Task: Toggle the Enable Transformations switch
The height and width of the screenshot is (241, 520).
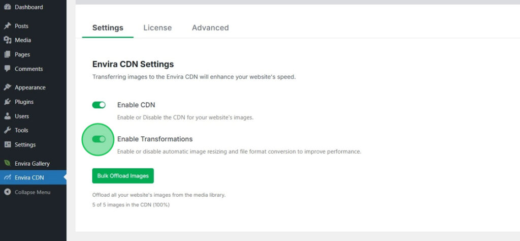Action: pyautogui.click(x=99, y=139)
